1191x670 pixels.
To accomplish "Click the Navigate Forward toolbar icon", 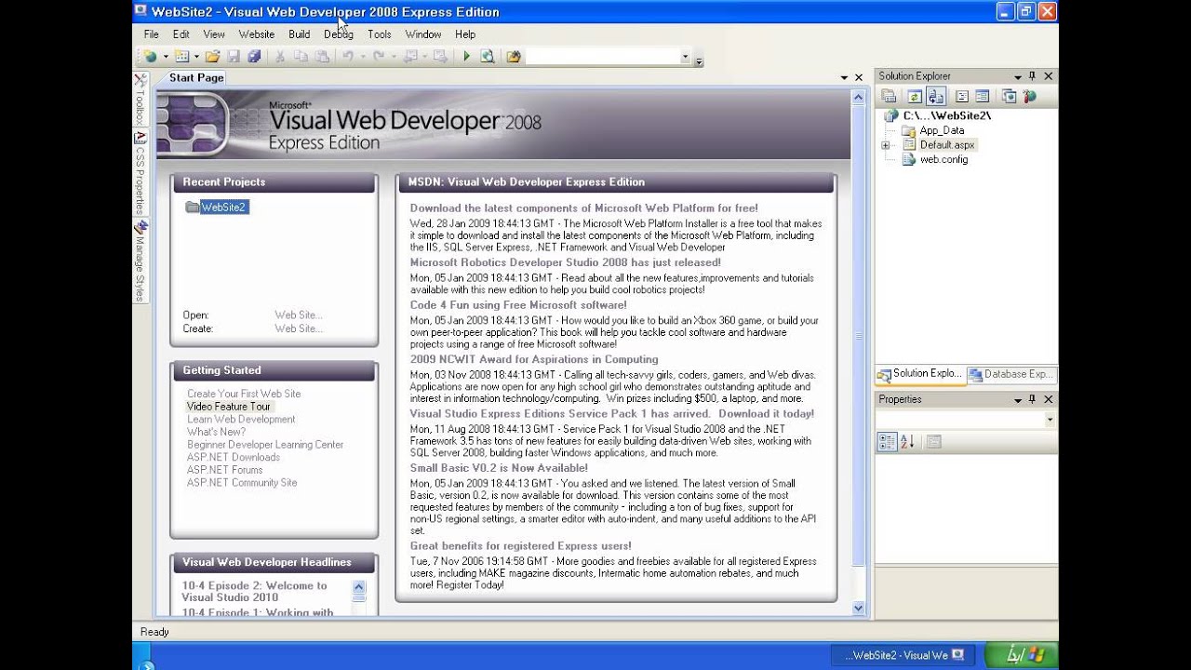I will point(440,57).
